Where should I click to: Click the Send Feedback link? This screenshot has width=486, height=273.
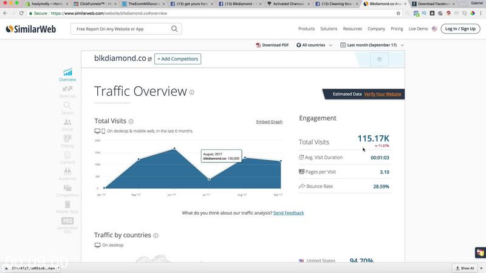coord(289,213)
